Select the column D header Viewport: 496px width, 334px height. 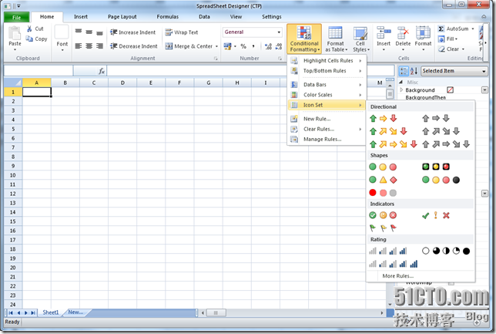click(x=122, y=83)
